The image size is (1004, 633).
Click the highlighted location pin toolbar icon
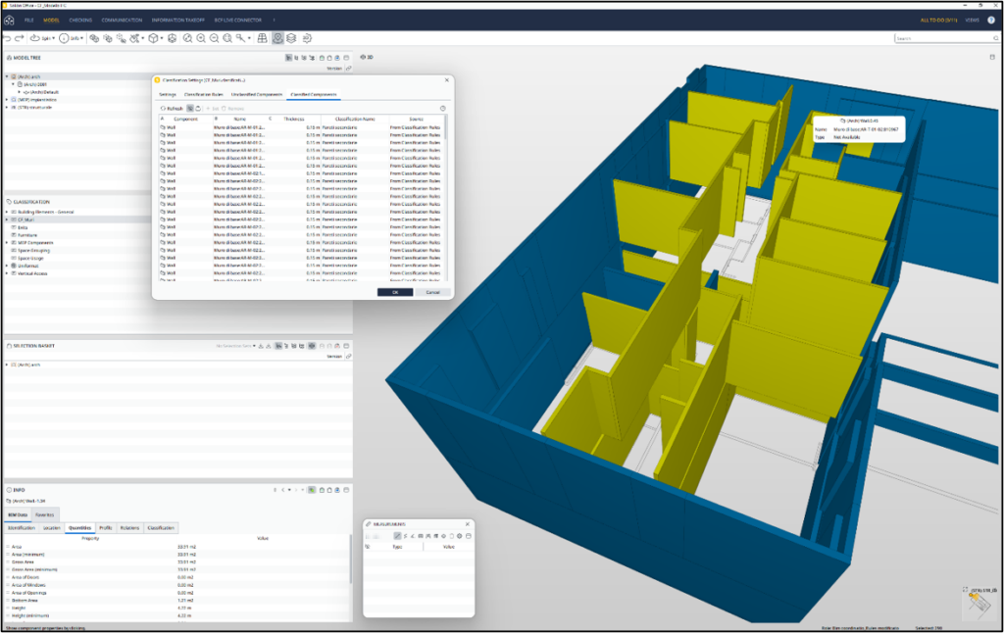pos(277,38)
